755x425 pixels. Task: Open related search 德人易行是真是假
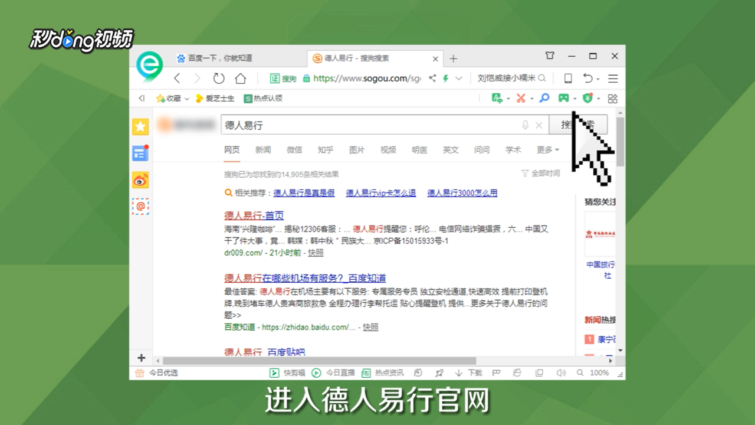pyautogui.click(x=304, y=193)
